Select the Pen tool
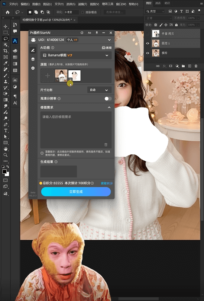Viewport: 204px width, 301px height. tap(6, 124)
